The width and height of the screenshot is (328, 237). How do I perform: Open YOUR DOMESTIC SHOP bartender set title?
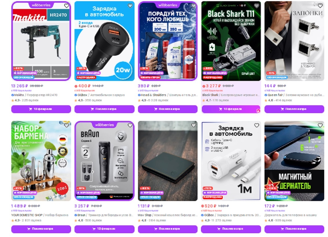click(x=40, y=215)
